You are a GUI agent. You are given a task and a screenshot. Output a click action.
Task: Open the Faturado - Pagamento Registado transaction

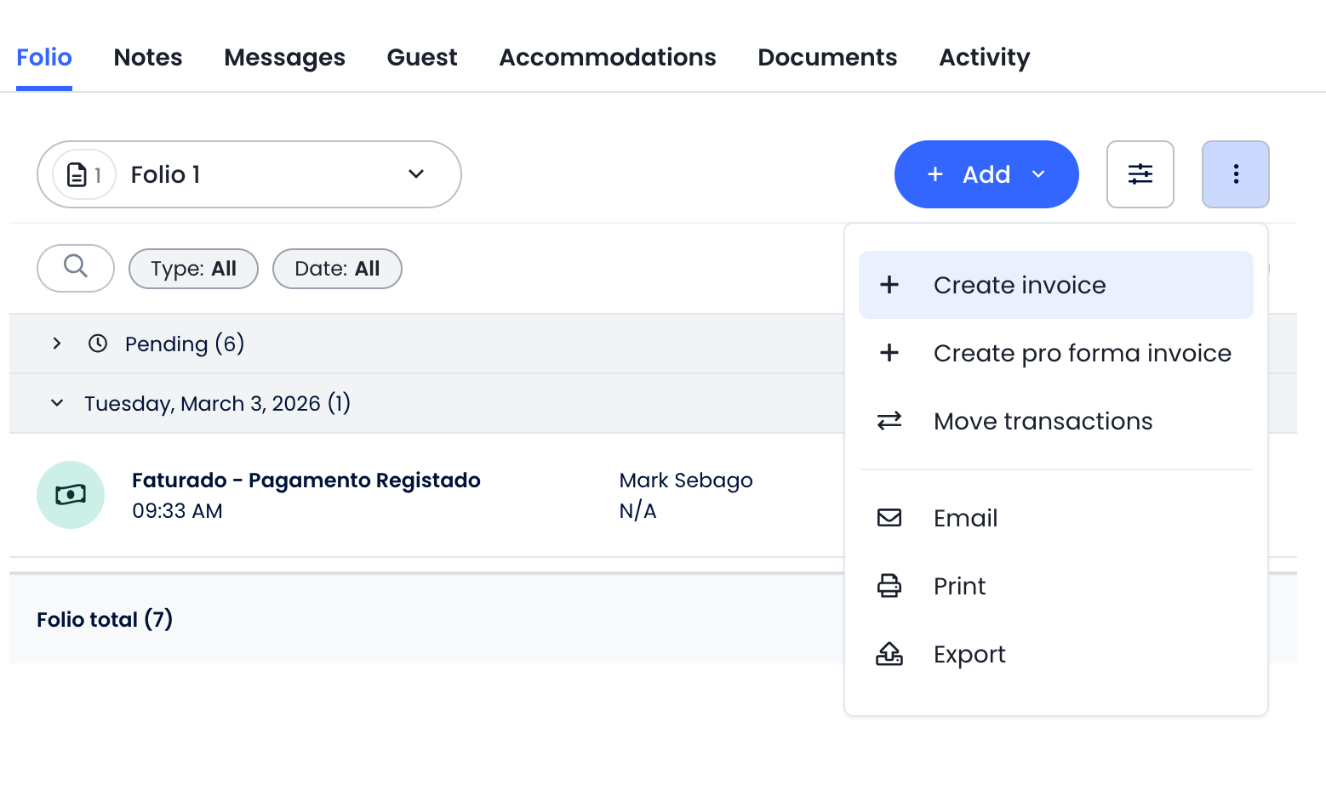coord(306,480)
